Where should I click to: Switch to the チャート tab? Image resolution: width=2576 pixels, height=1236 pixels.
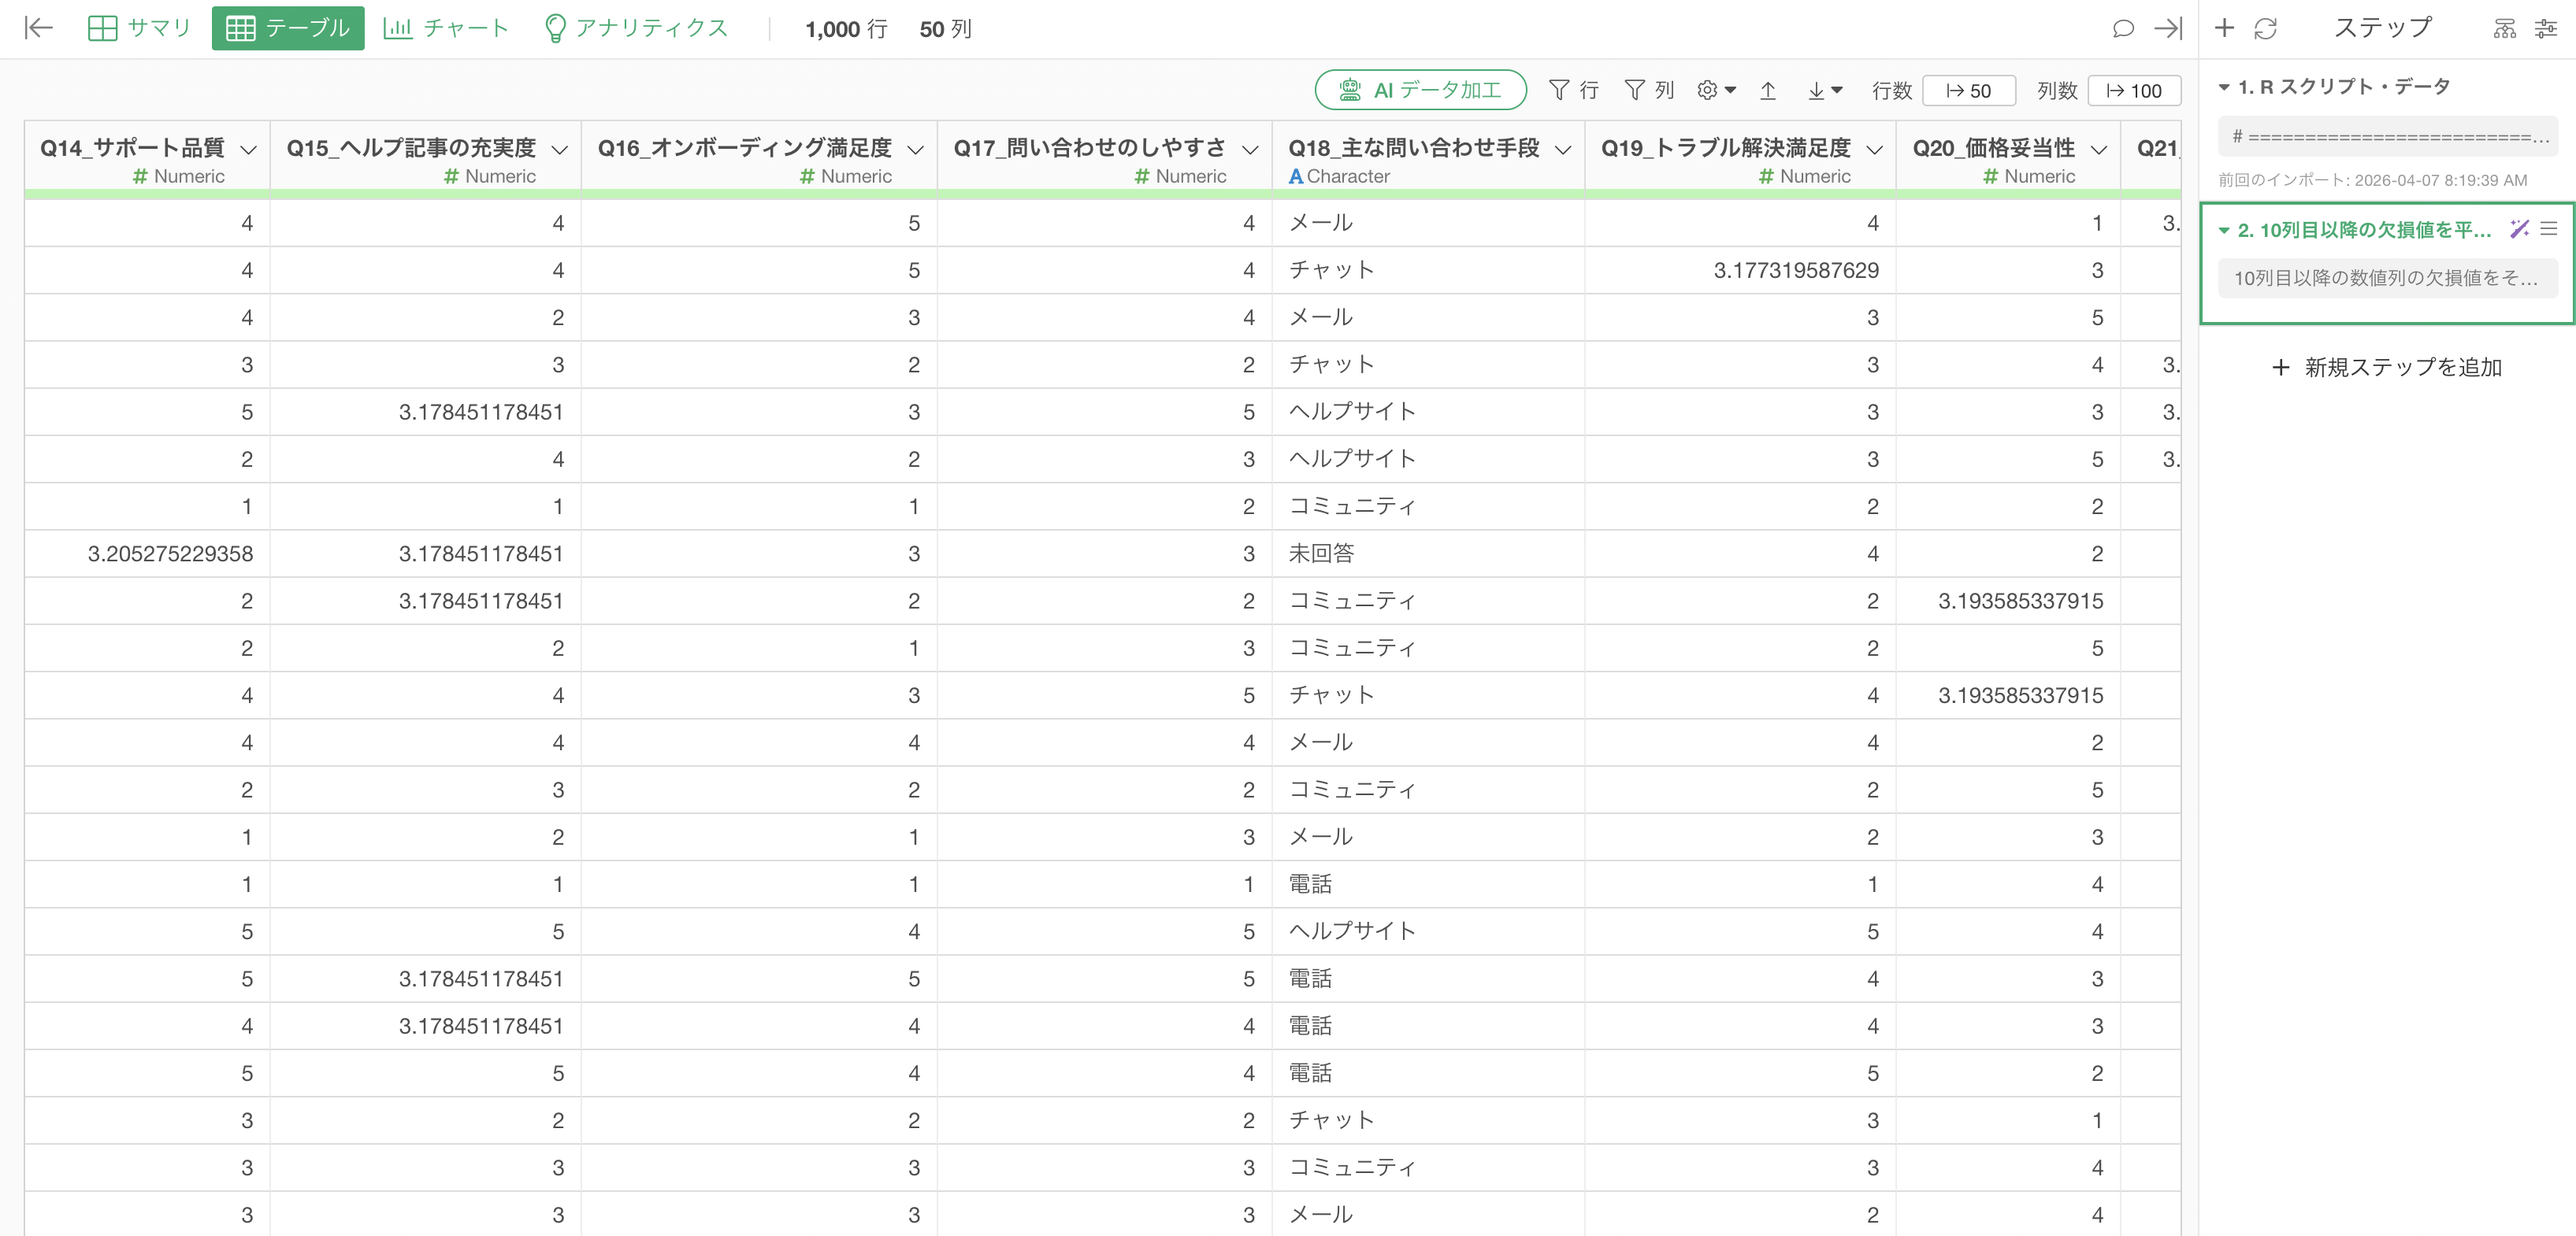[x=446, y=28]
